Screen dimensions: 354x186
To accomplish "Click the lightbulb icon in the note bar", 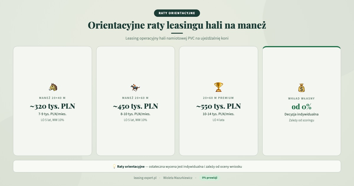I will [x=114, y=166].
